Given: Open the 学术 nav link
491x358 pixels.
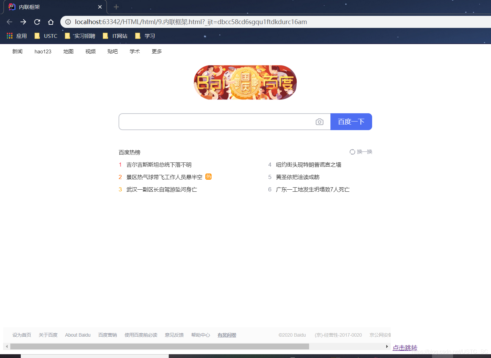Looking at the screenshot, I should (x=135, y=52).
